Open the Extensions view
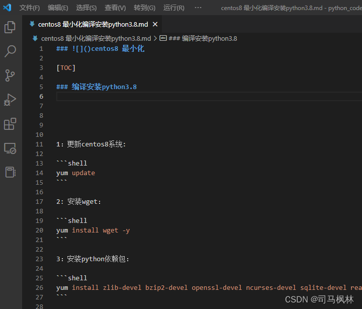Viewport: 362px width, 309px height. click(x=10, y=124)
